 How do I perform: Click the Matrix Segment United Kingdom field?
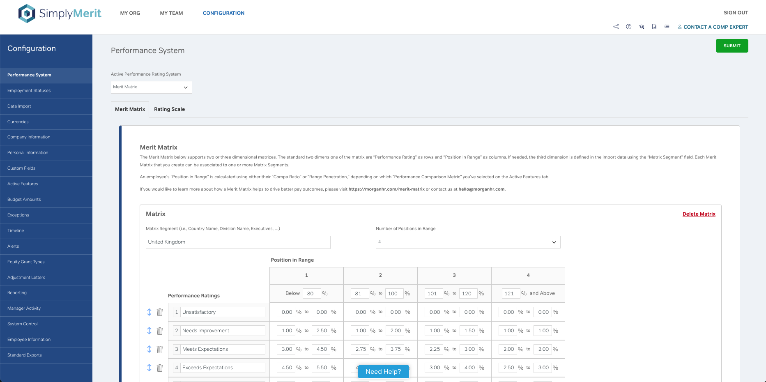point(238,242)
